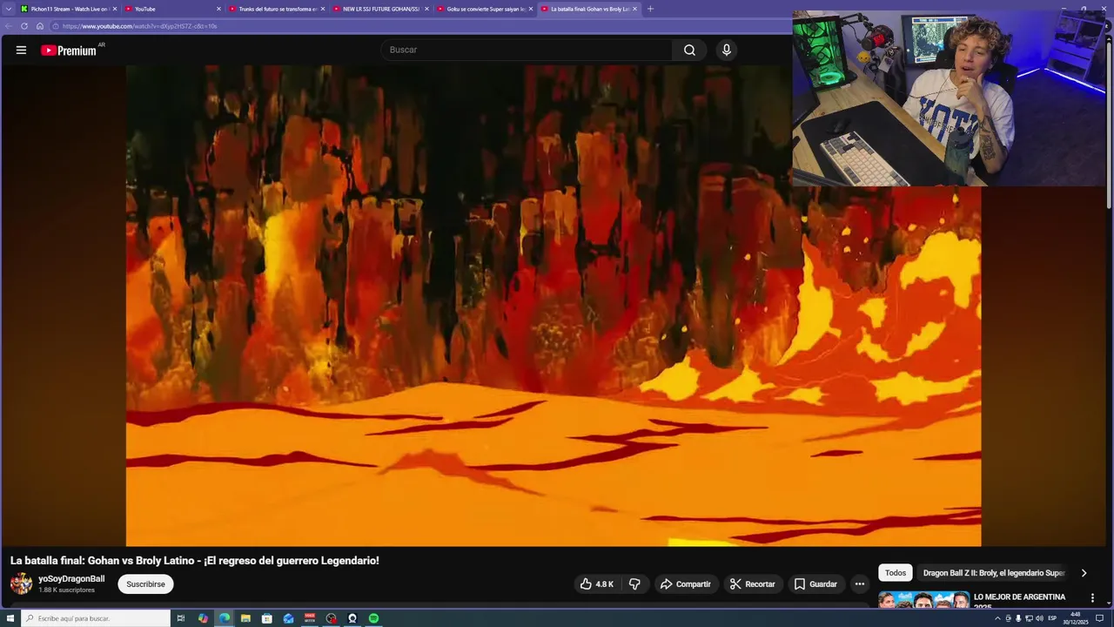The width and height of the screenshot is (1114, 627).
Task: Reload the current page
Action: coord(24,26)
